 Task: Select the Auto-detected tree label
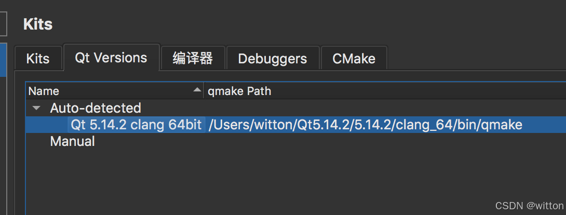click(x=96, y=108)
